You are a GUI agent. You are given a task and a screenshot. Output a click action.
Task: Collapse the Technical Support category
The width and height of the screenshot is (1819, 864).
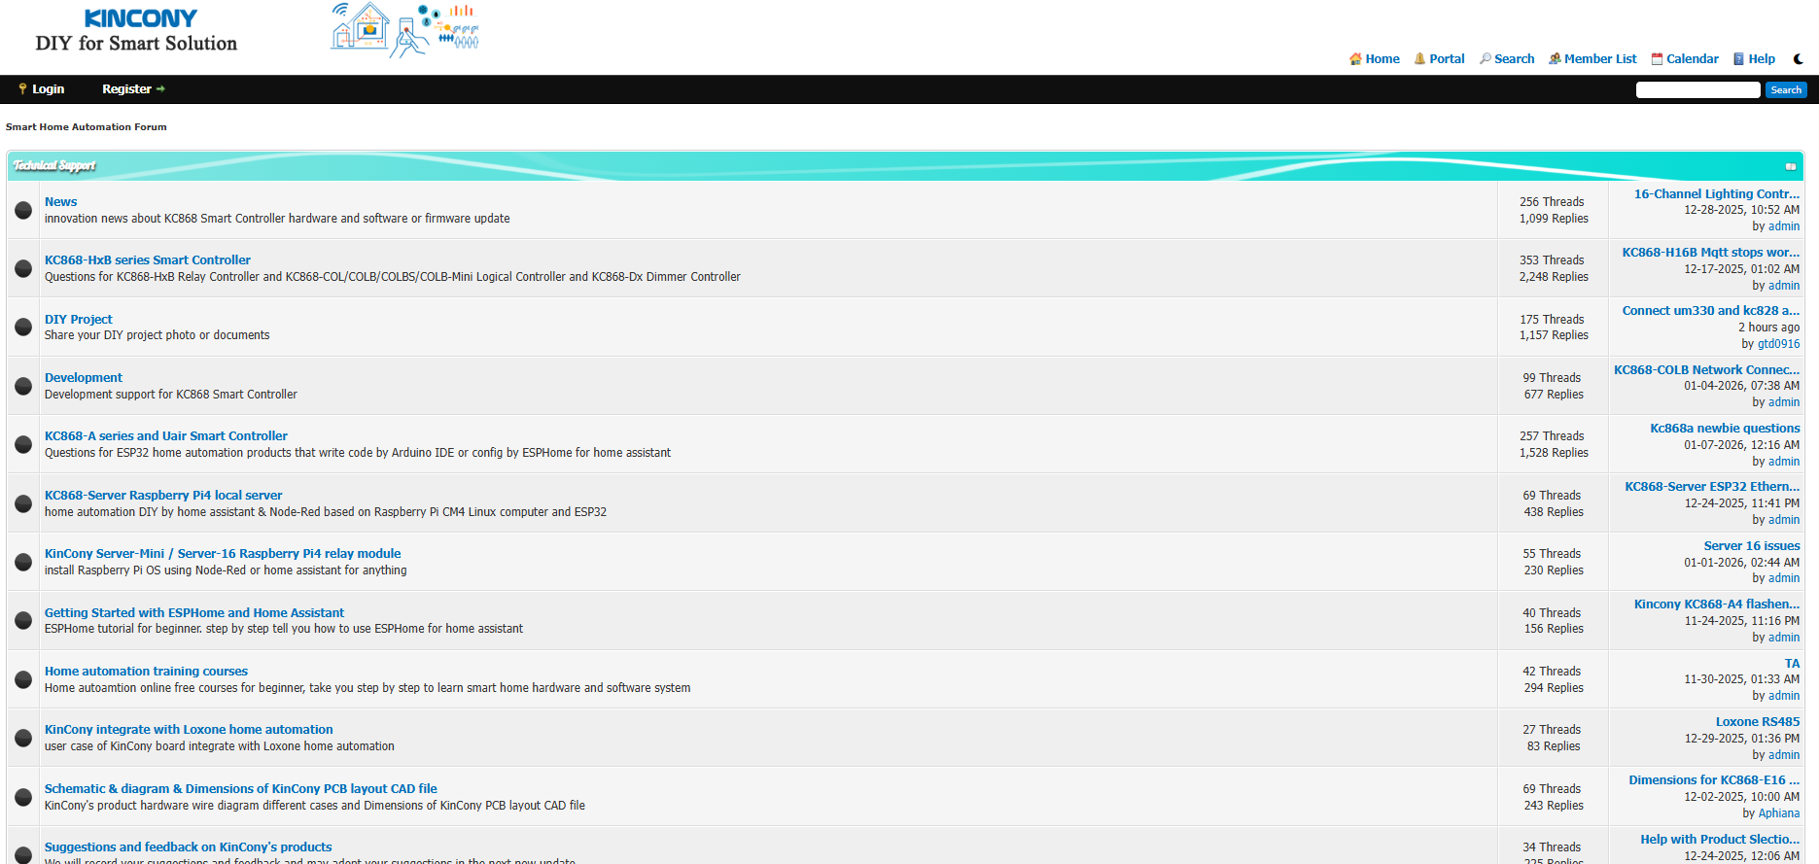pos(1790,166)
